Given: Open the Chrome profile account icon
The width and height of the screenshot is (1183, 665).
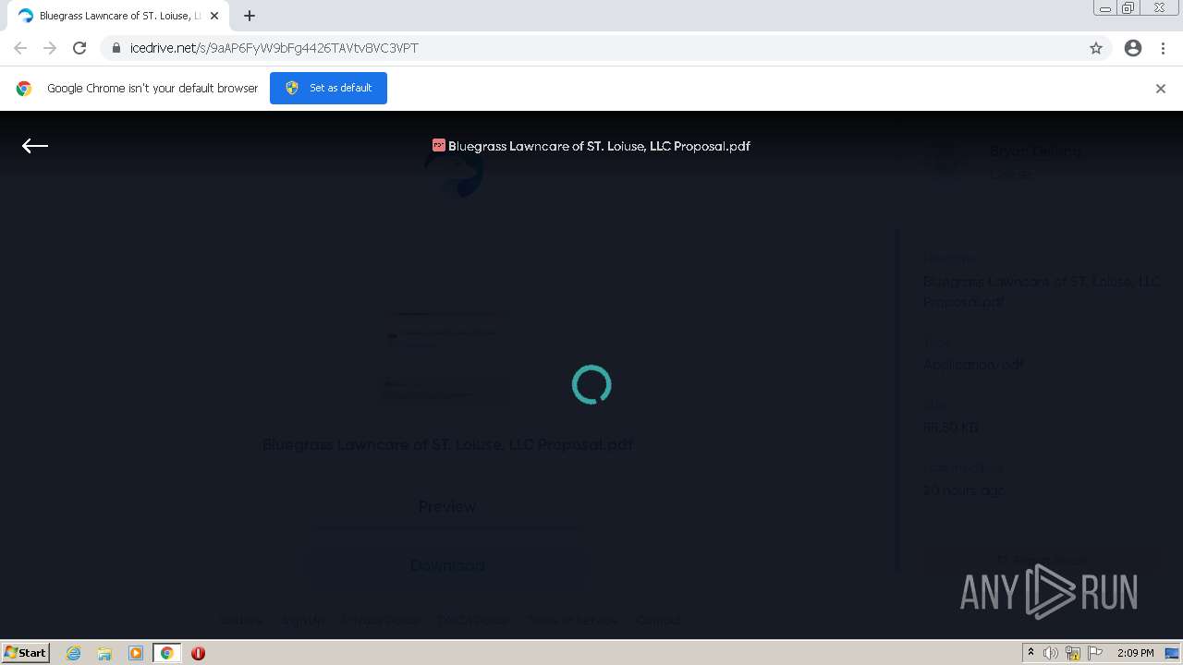Looking at the screenshot, I should click(1133, 48).
